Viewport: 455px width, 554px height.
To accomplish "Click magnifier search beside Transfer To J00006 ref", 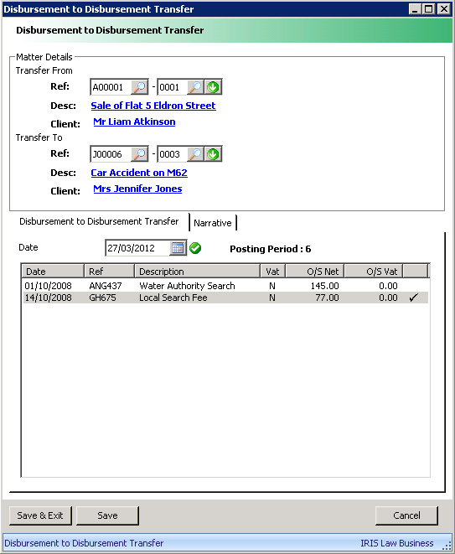I will 139,154.
